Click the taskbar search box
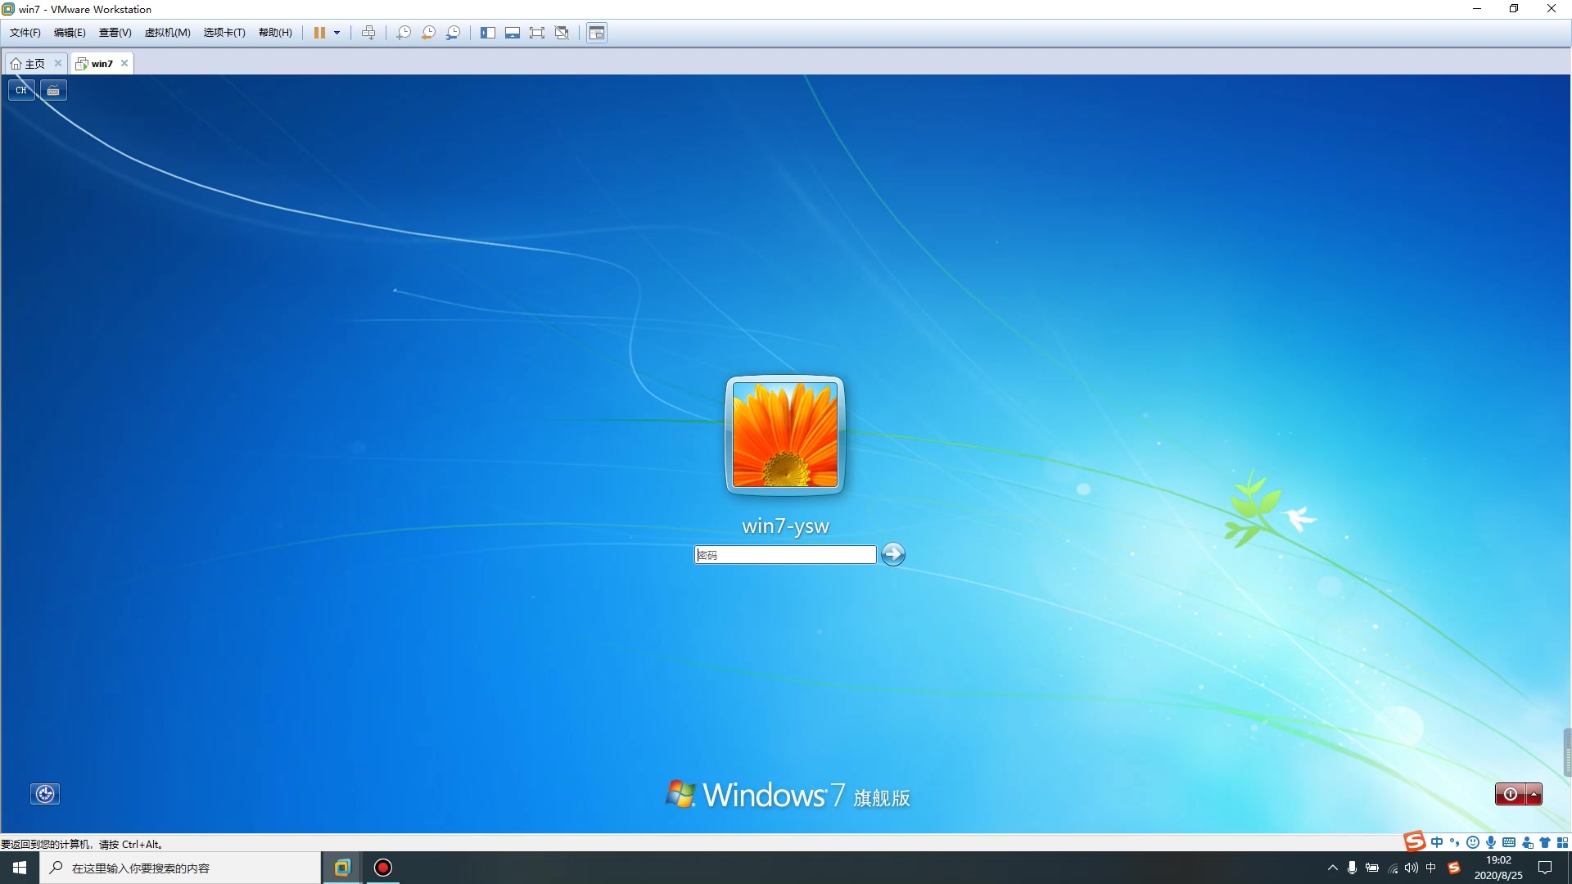The width and height of the screenshot is (1572, 884). [x=180, y=868]
